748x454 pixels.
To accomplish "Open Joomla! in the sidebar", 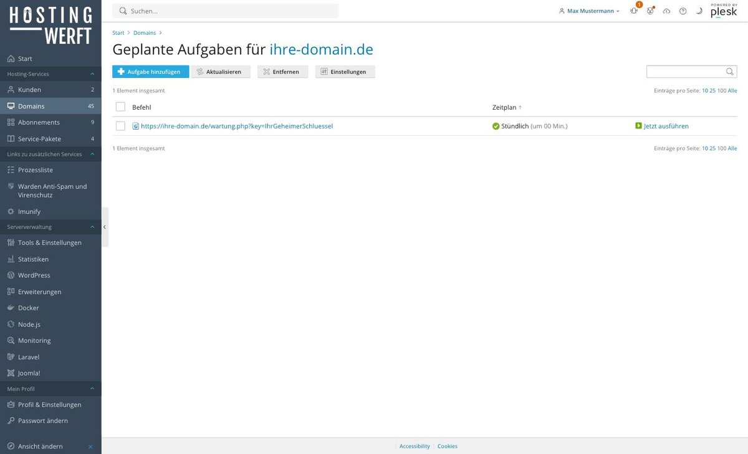I will [50, 373].
